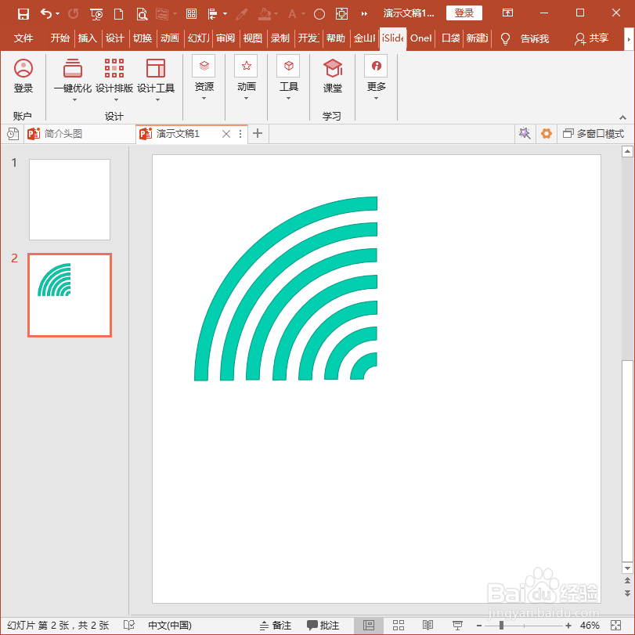
Task: Collapse the ribbon with the chevron
Action: 622,117
